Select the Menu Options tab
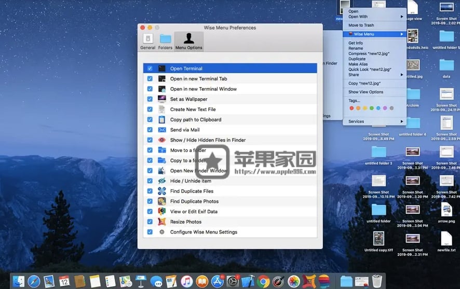 pos(188,42)
